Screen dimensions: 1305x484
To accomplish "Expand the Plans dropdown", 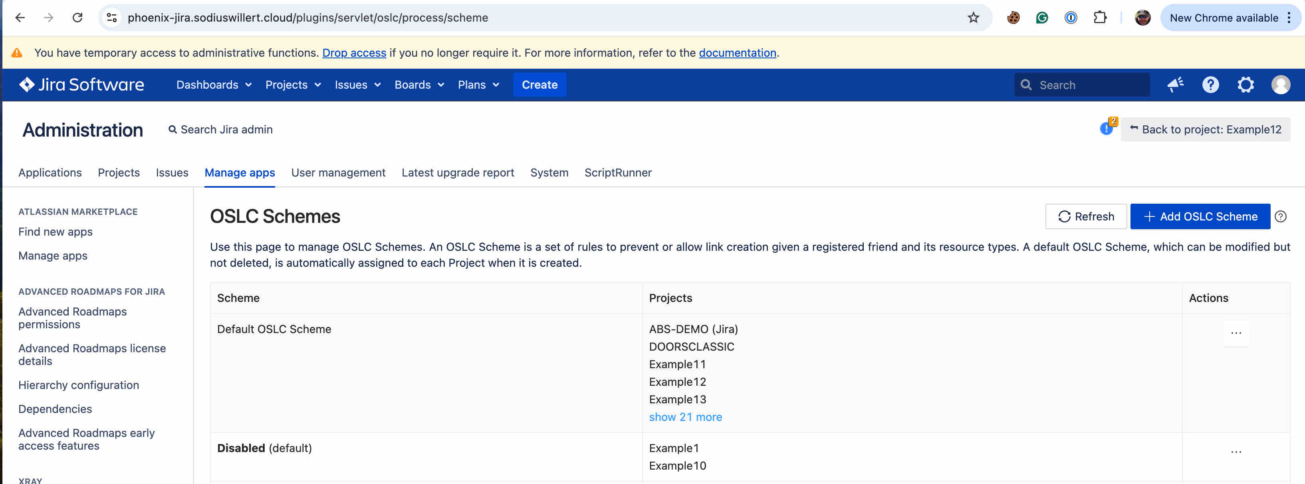I will 478,85.
